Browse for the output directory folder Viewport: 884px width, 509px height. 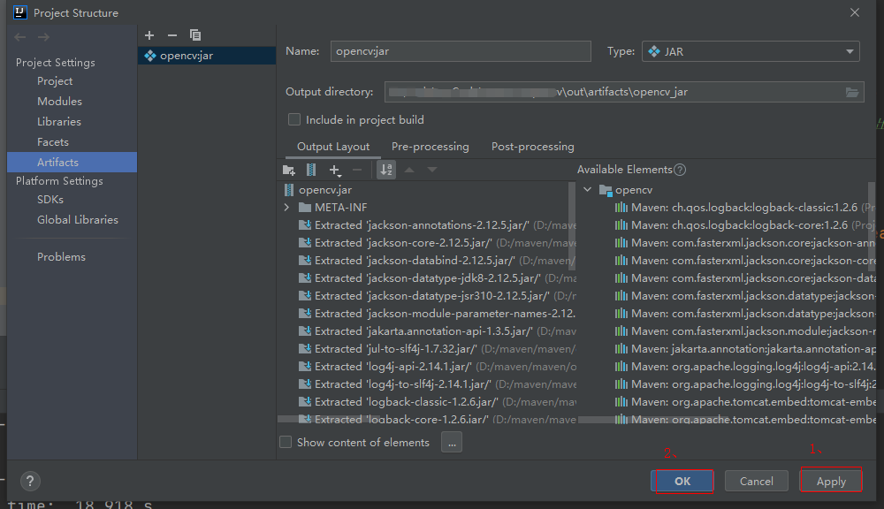(852, 92)
